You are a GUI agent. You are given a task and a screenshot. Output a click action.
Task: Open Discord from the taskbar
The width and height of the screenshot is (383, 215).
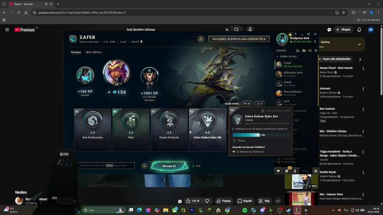tap(262, 210)
